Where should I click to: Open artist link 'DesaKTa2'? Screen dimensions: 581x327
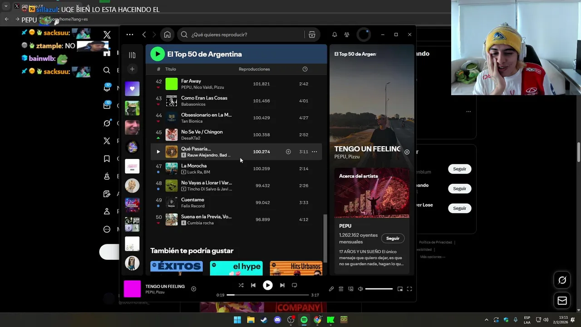(x=191, y=138)
